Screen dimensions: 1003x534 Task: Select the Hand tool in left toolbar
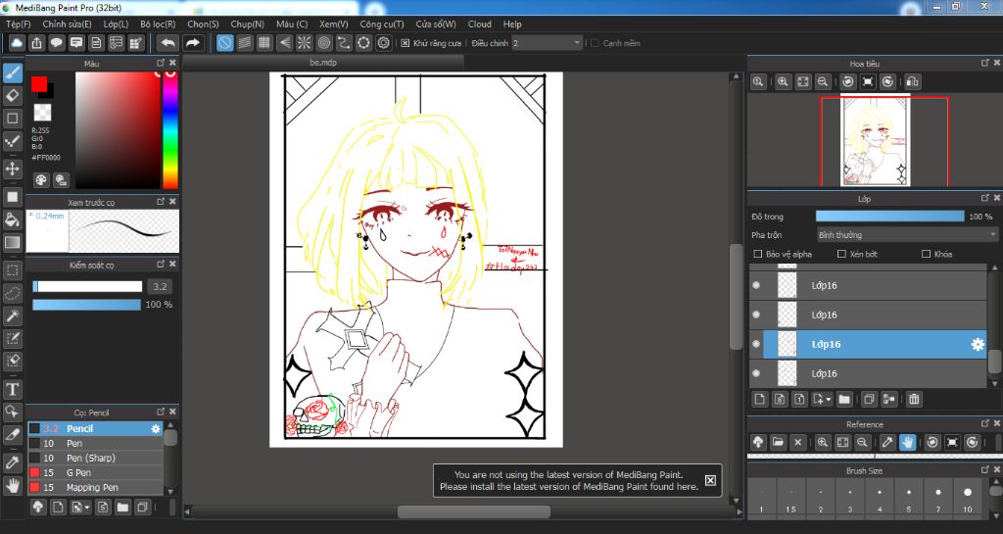12,485
